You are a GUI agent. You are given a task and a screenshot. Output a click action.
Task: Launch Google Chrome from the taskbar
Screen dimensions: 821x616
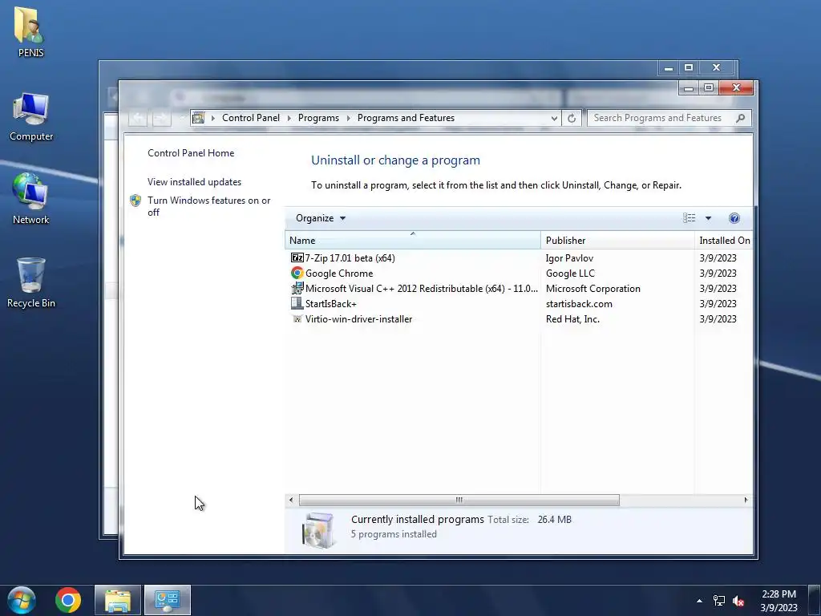coord(68,600)
